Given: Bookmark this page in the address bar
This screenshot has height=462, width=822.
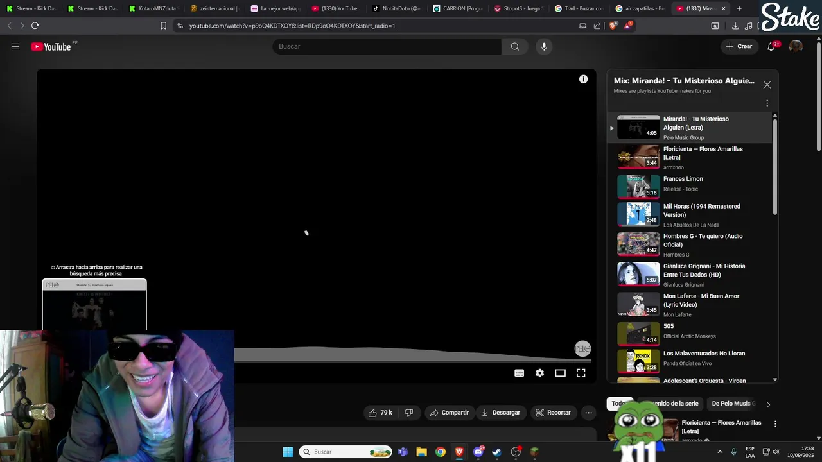Looking at the screenshot, I should coord(163,26).
